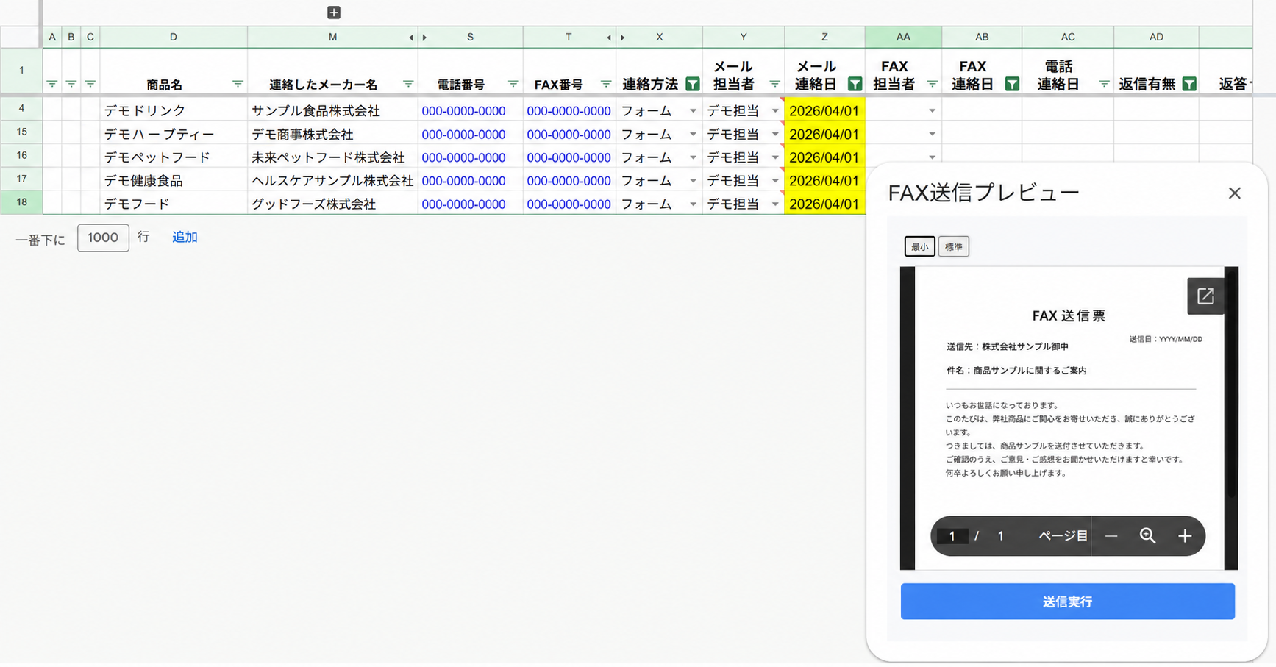This screenshot has height=667, width=1276.
Task: Open active filter on FAX連絡日 column
Action: [x=1013, y=84]
